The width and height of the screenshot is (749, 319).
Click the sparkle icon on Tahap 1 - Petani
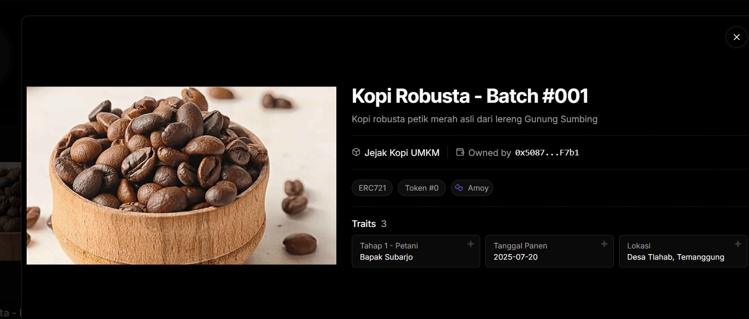click(x=470, y=244)
